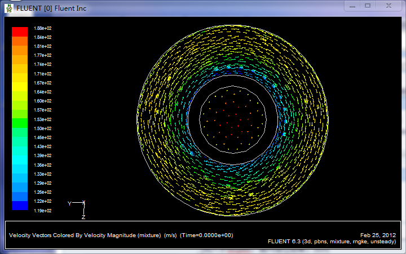Click the date 'Feb 25, 2012'

pyautogui.click(x=378, y=235)
